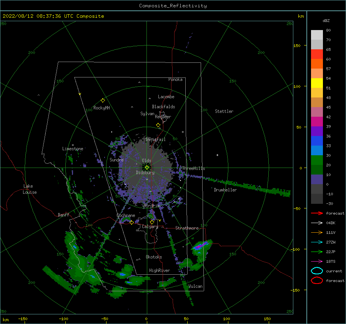Click the Innisfail label
The image size is (346, 324).
(x=155, y=139)
